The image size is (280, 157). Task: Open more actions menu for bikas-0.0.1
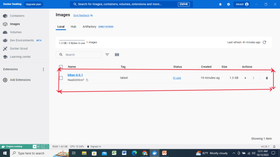click(x=253, y=78)
